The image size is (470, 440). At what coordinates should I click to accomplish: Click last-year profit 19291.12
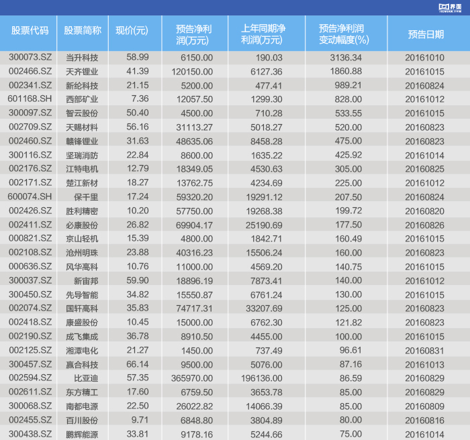[264, 197]
